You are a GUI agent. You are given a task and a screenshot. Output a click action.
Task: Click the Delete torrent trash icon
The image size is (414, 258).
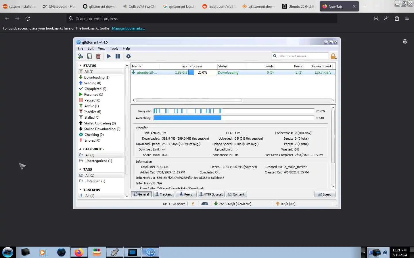[98, 56]
